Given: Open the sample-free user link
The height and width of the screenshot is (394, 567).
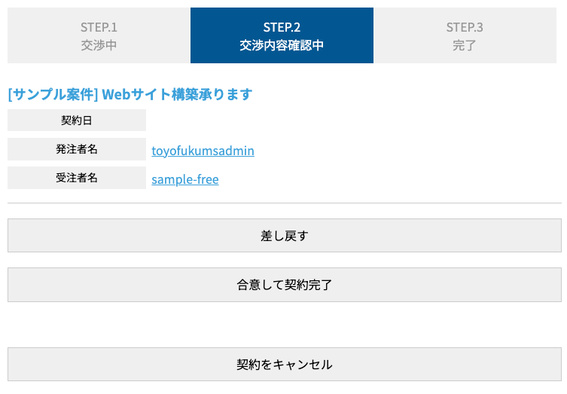Looking at the screenshot, I should click(x=185, y=179).
